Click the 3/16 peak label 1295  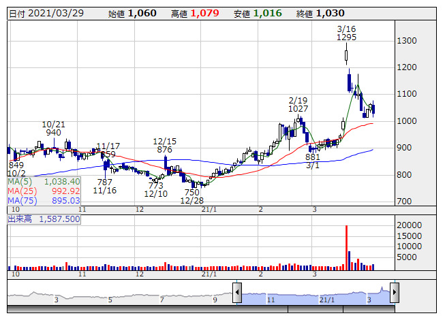346,38
